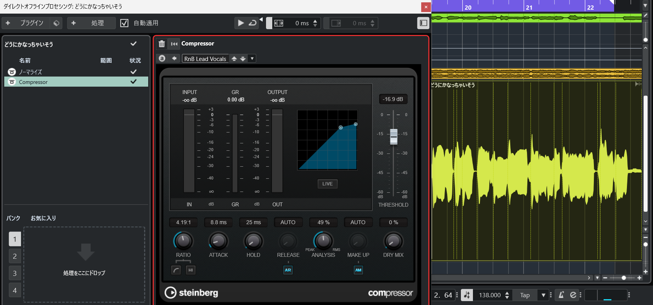Toggle the checkmark beside どうにかなっちゃいそう clip header

pyautogui.click(x=133, y=44)
